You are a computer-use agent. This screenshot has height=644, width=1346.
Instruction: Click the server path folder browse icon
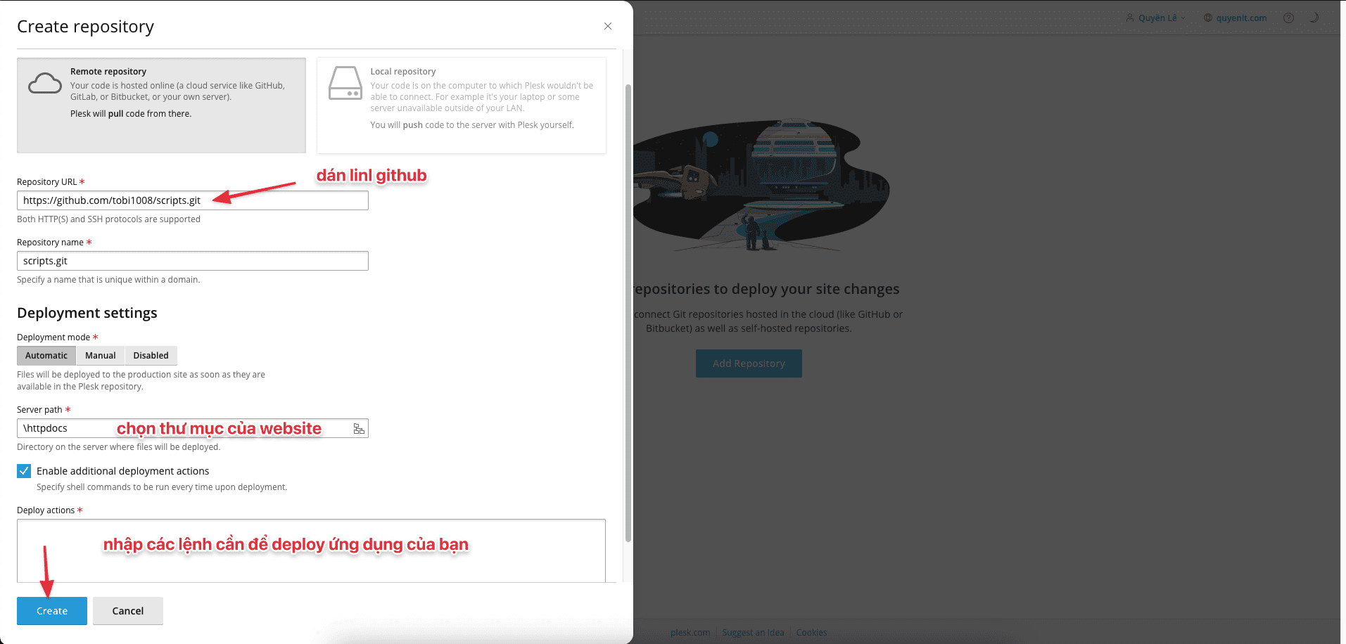click(x=359, y=429)
